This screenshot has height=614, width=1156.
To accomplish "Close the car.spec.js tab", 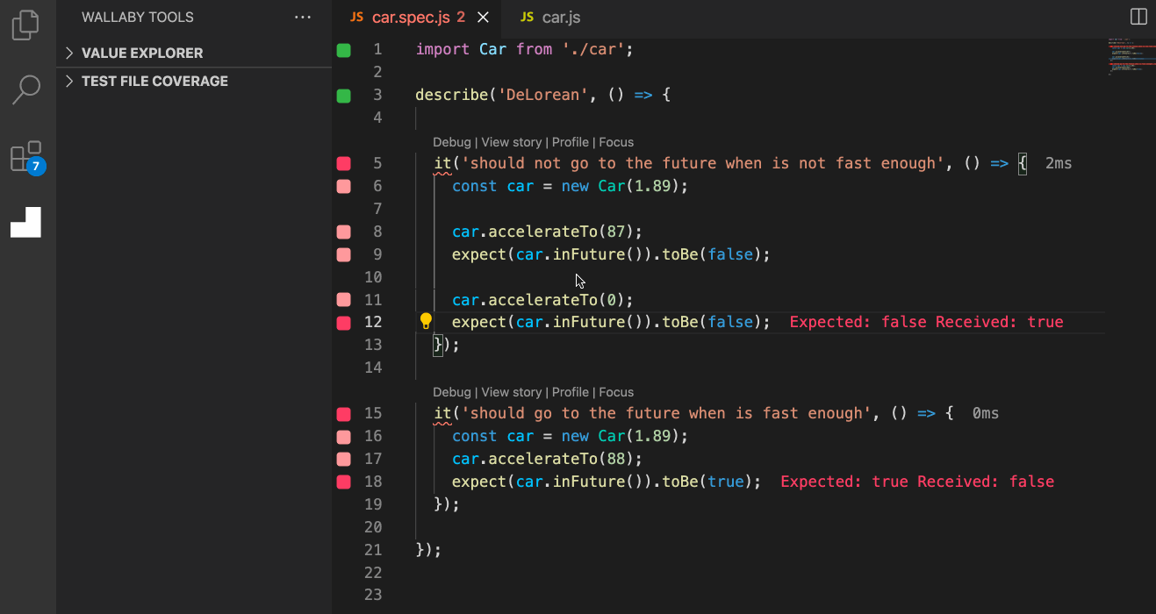I will [x=483, y=18].
